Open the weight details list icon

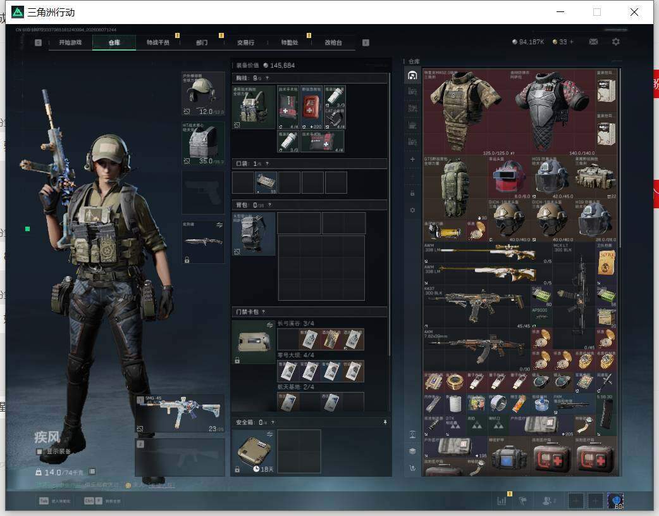[x=92, y=472]
